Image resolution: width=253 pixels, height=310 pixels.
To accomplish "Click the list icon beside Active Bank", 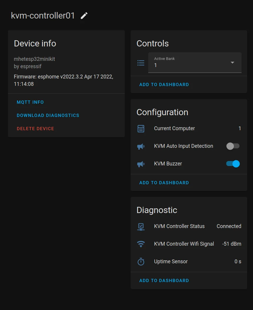I will tap(141, 63).
